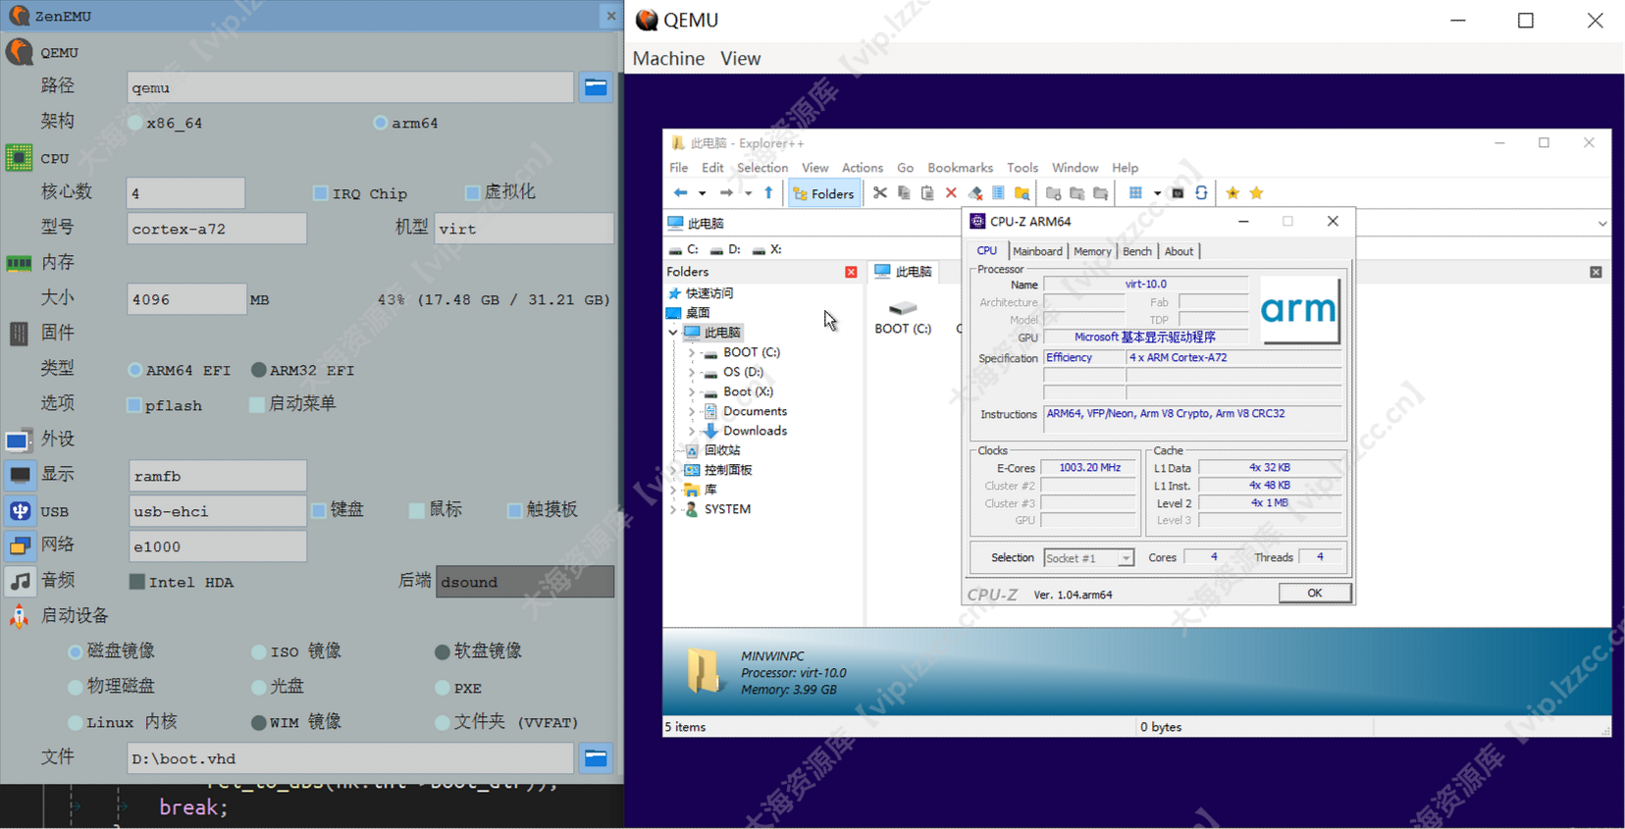Click the Properties list icon

(x=998, y=193)
